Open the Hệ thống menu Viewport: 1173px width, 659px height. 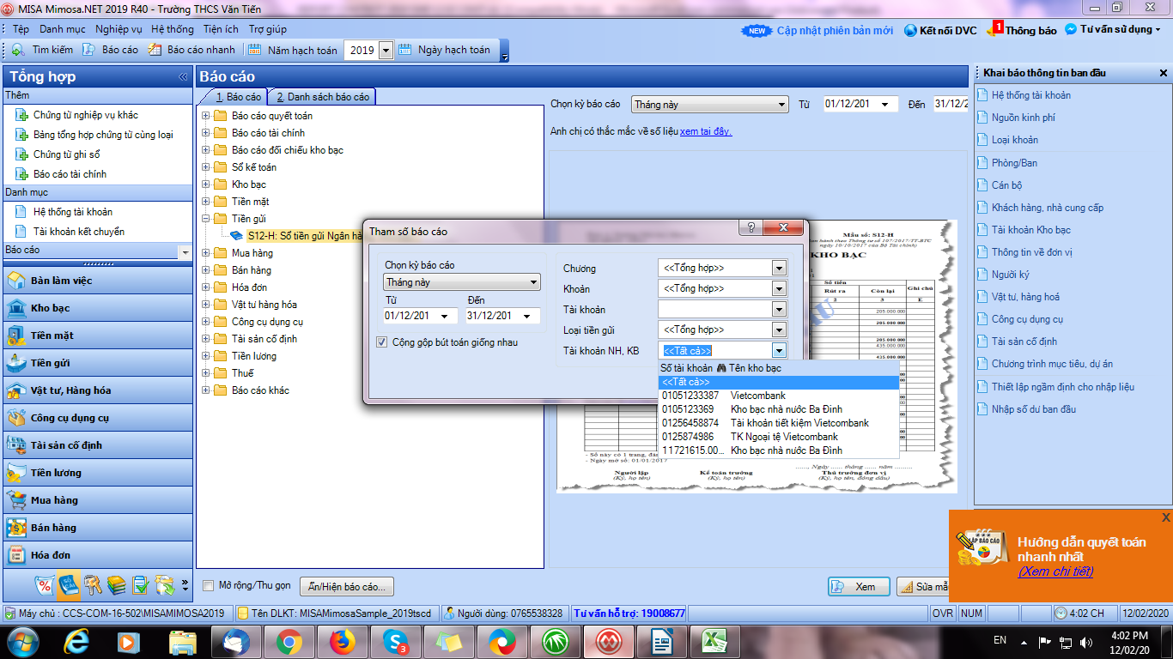[x=173, y=29]
